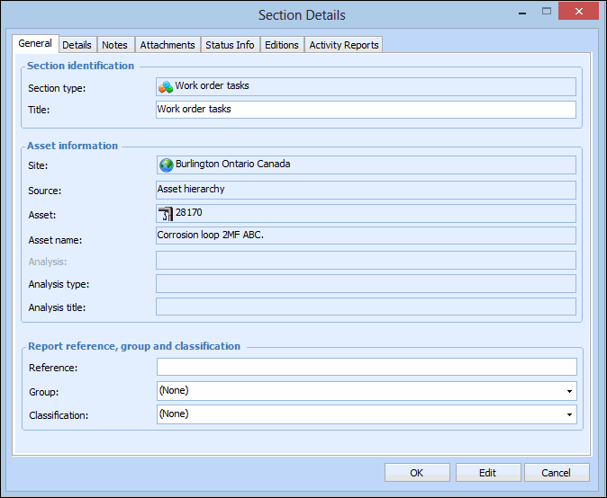Switch to the Details tab
Viewport: 607px width, 498px height.
77,45
